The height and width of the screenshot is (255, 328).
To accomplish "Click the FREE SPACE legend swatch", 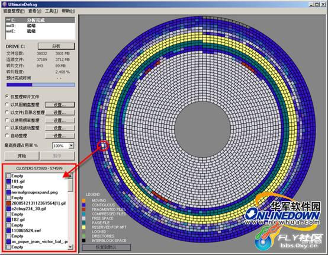I will [83, 218].
